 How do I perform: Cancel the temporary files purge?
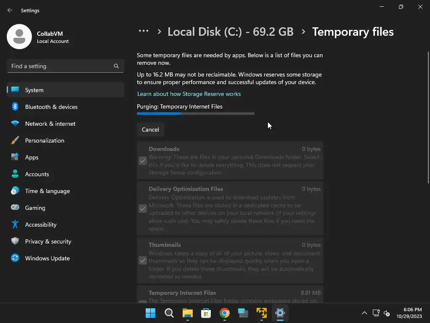(x=150, y=130)
